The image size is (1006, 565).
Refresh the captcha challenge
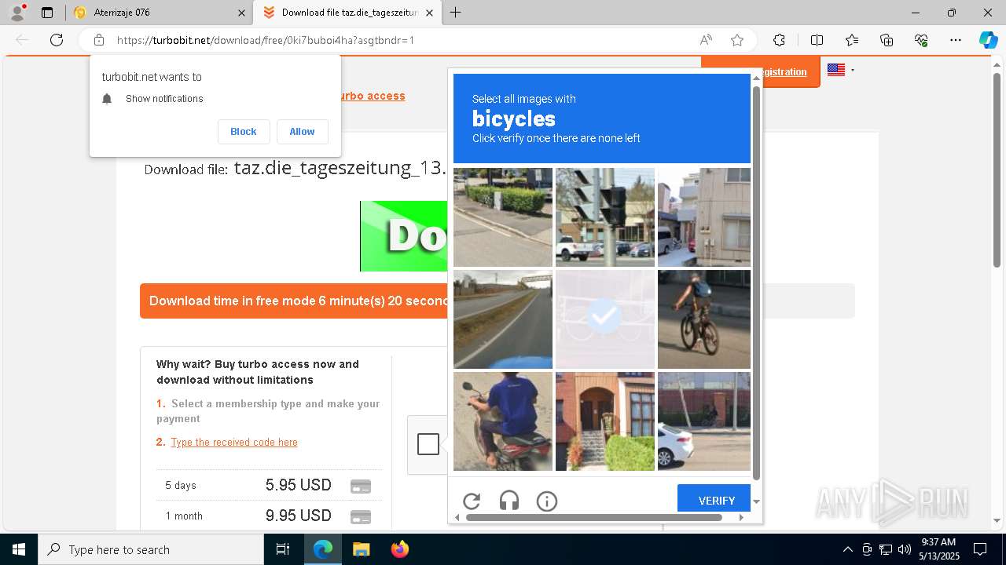tap(472, 501)
